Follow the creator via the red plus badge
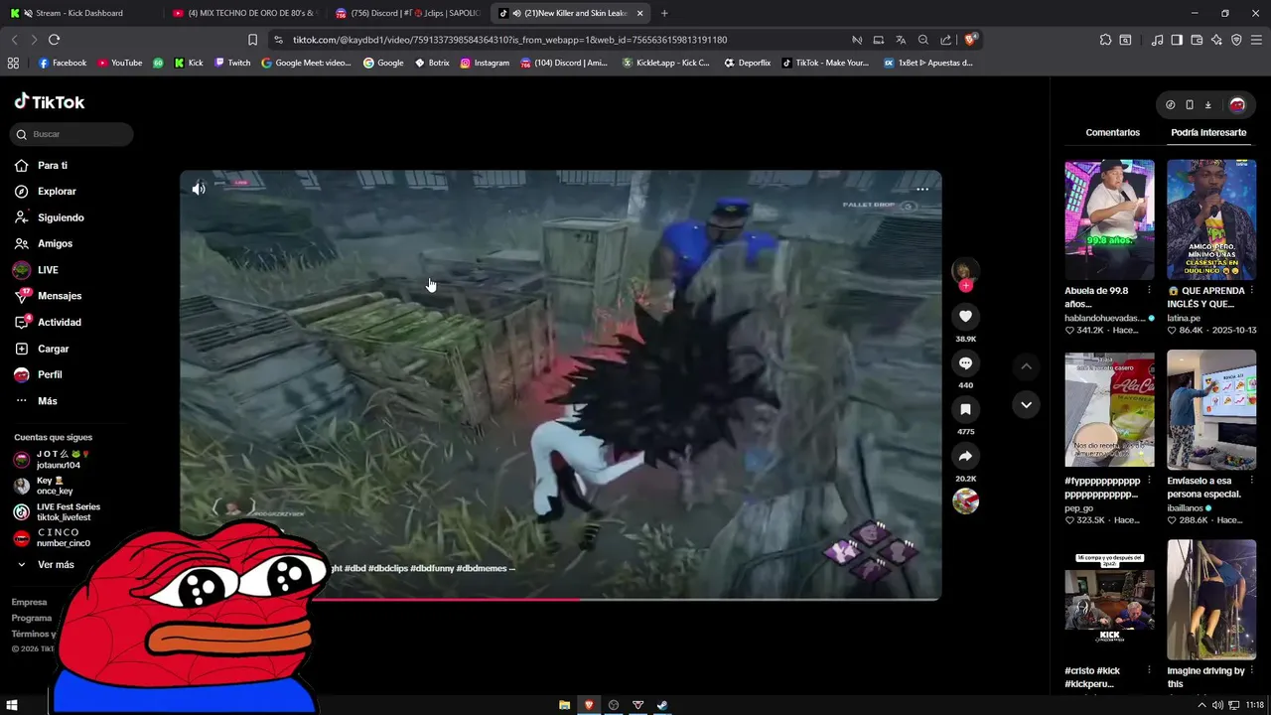Screen dimensions: 1271x715 tap(965, 286)
